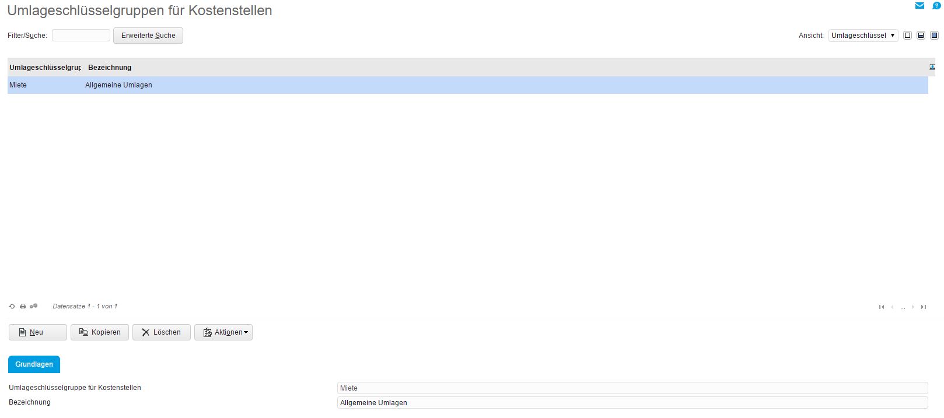
Task: Open the mail envelope icon
Action: click(919, 6)
